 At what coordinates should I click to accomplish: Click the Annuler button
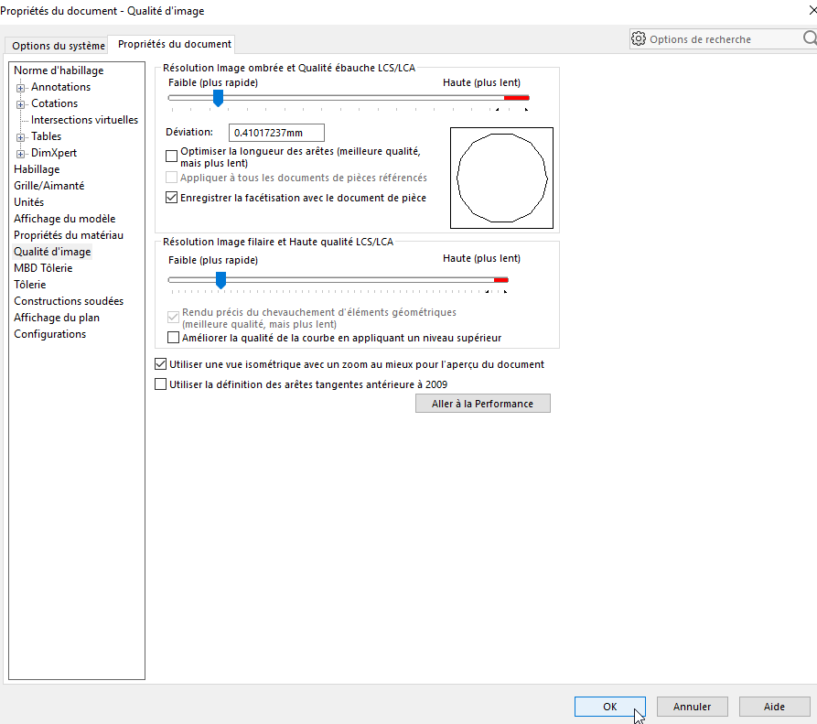point(692,707)
